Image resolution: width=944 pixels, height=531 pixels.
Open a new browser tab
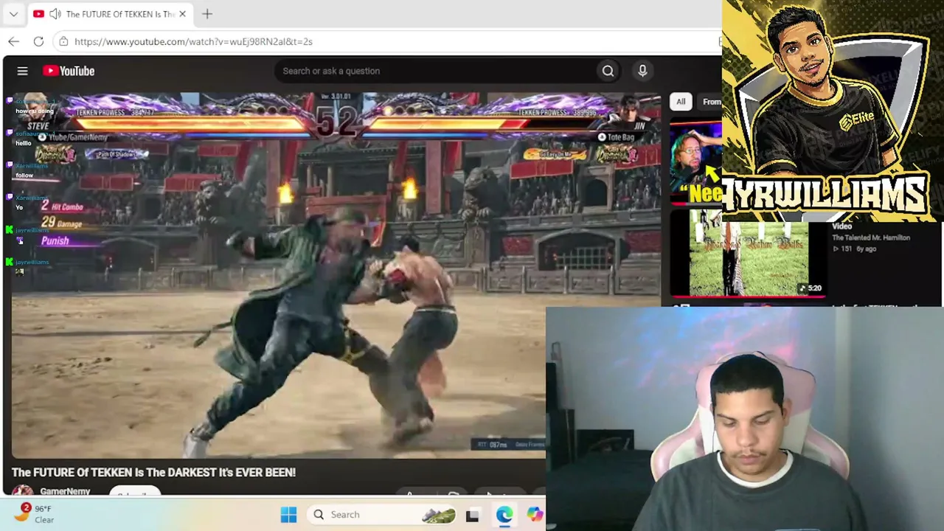[x=207, y=14]
